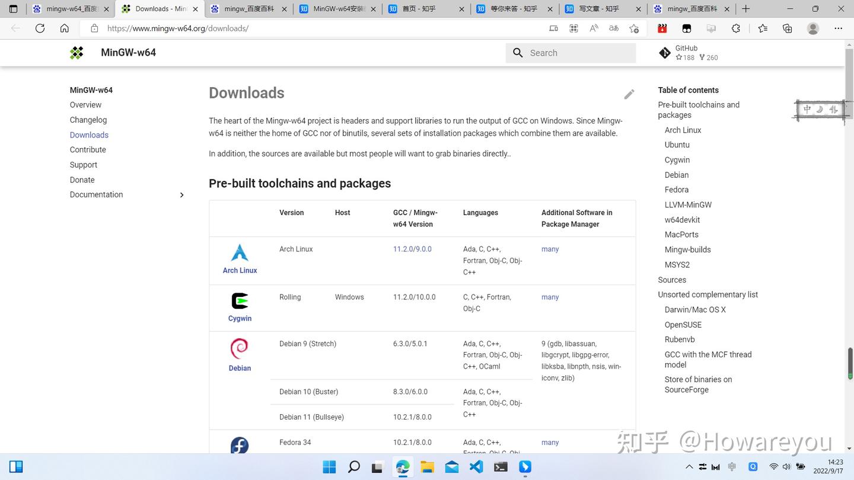Viewport: 854px width, 480px height.
Task: Click the Debian swirl logo
Action: point(239,348)
